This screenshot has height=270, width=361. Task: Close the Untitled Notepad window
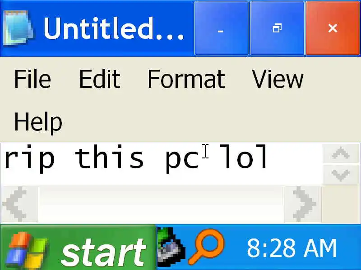click(x=333, y=28)
